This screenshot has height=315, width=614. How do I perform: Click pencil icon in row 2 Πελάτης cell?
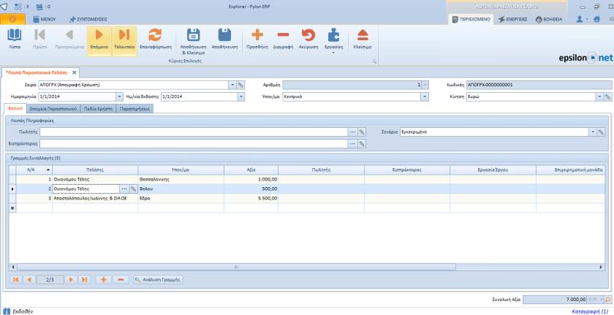pos(133,189)
